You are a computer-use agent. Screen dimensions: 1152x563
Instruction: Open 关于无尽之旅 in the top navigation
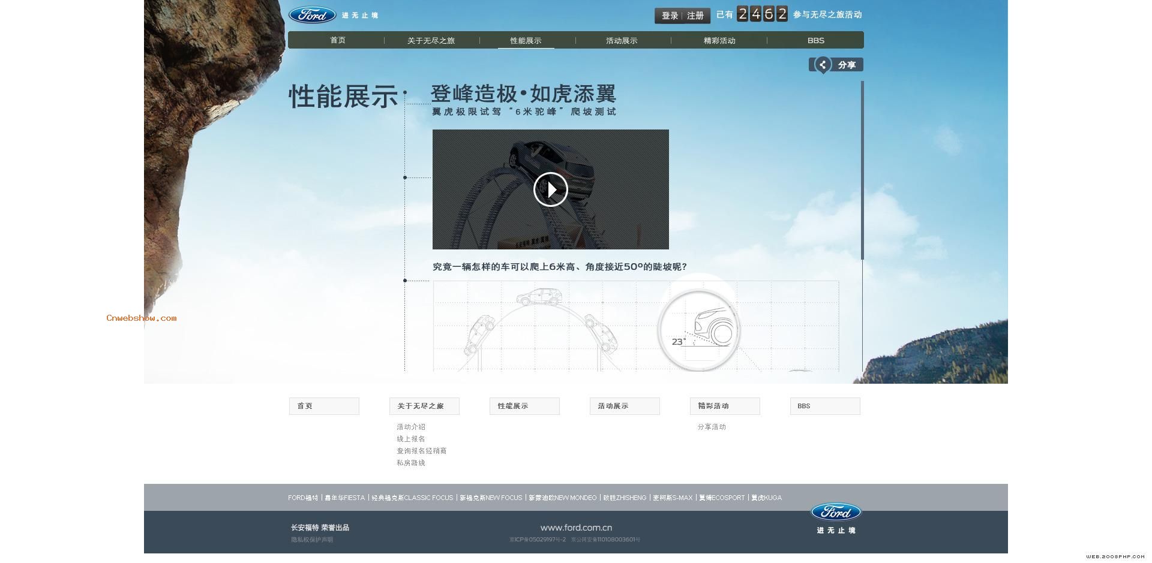tap(431, 41)
